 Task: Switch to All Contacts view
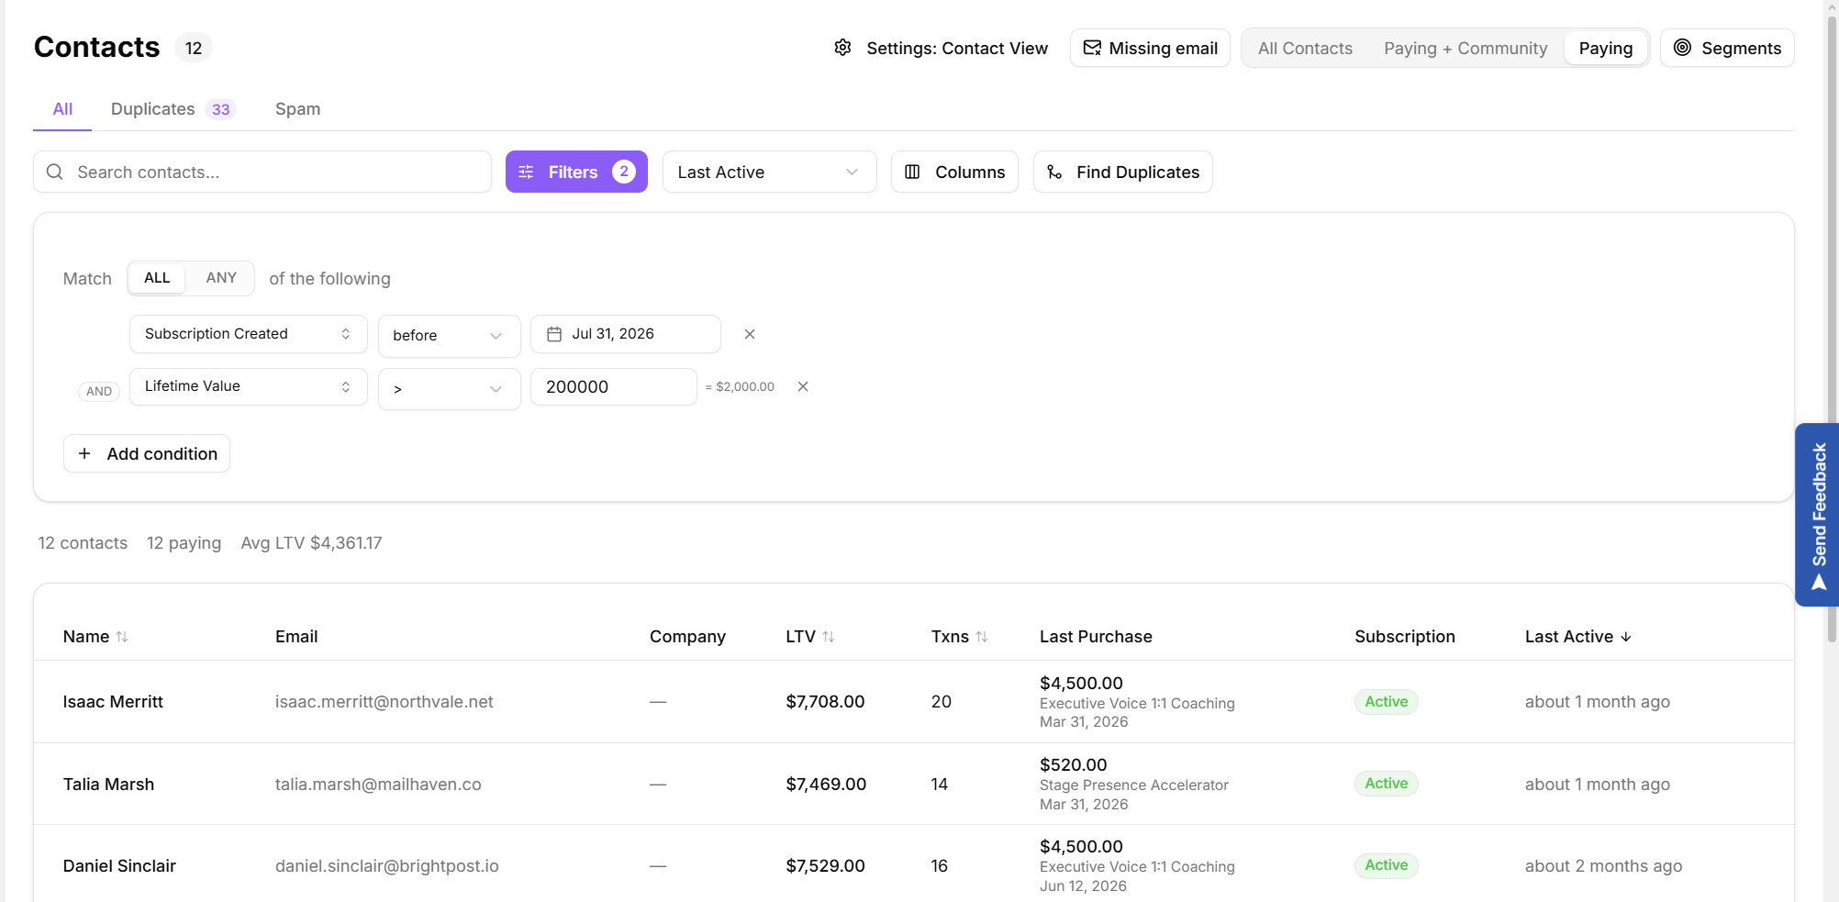(1305, 48)
